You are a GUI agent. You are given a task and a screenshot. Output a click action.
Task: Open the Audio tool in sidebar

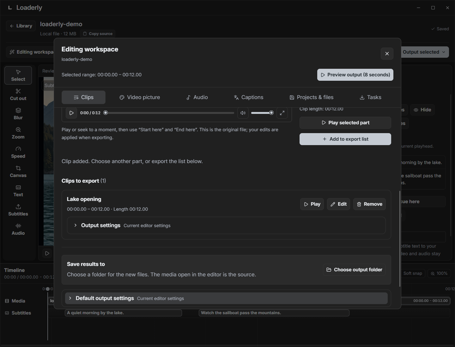(18, 229)
